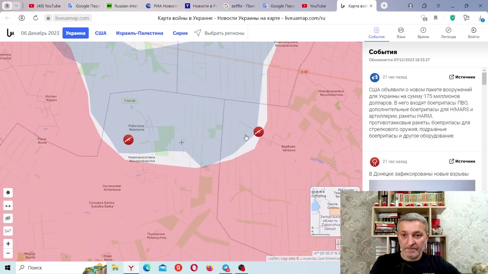
Task: Click the headline В Донецке зафиксированы новые взрывы
Action: [x=419, y=174]
